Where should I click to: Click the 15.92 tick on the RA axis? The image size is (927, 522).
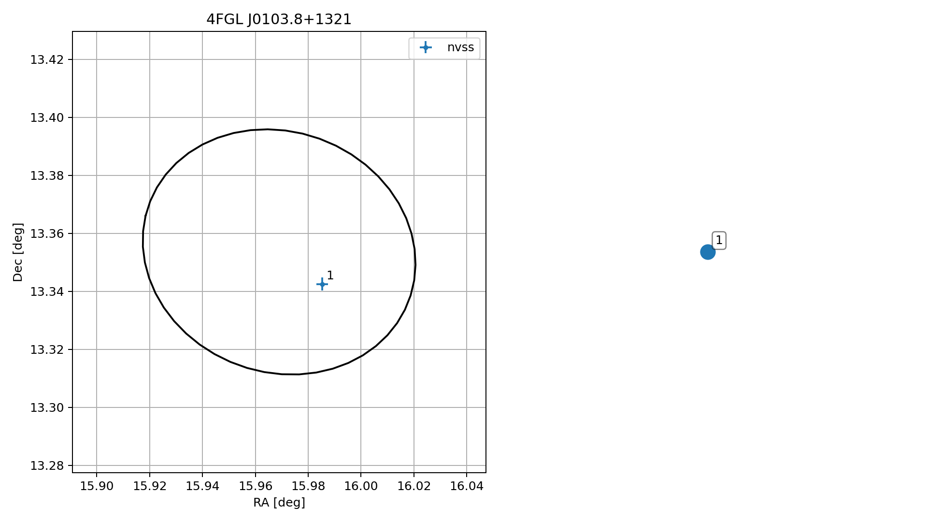point(150,486)
